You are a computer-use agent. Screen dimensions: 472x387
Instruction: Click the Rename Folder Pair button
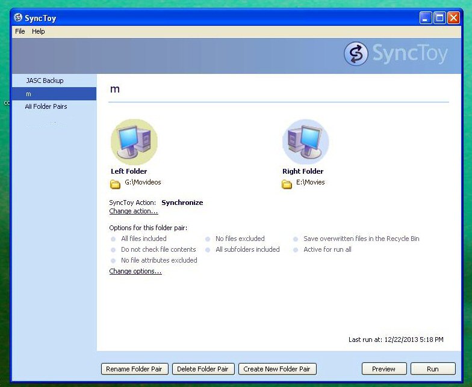(x=134, y=369)
